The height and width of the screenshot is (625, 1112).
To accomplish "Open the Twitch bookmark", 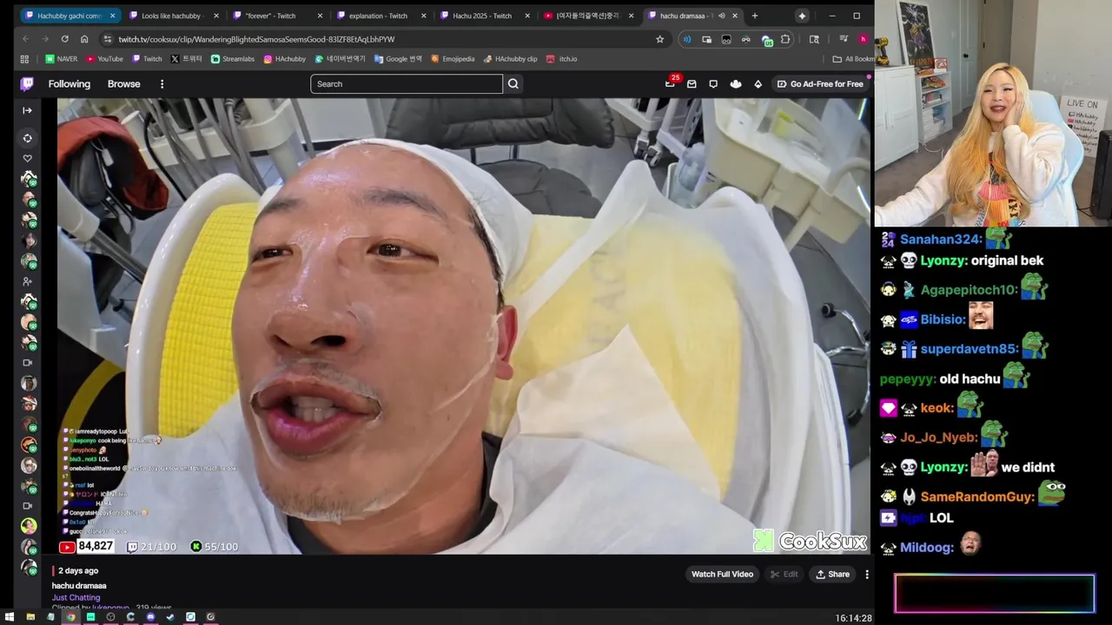I will pyautogui.click(x=147, y=59).
